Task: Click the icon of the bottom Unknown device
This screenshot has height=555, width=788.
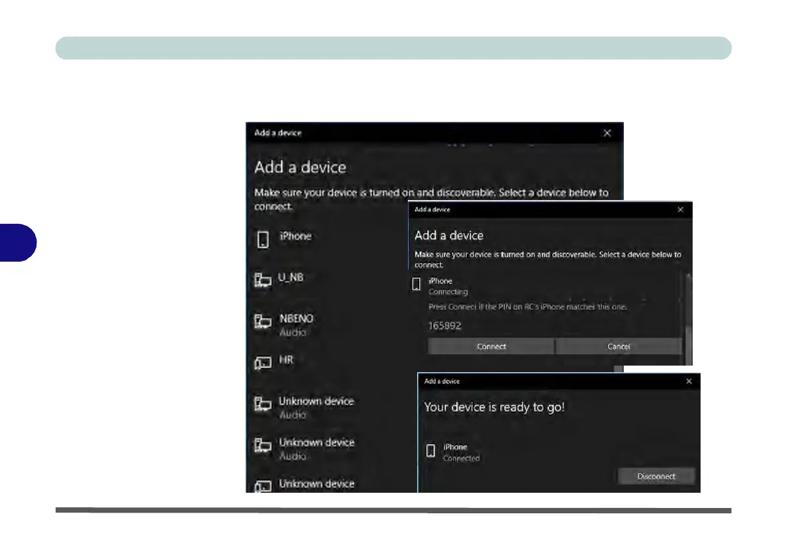Action: pos(263,485)
